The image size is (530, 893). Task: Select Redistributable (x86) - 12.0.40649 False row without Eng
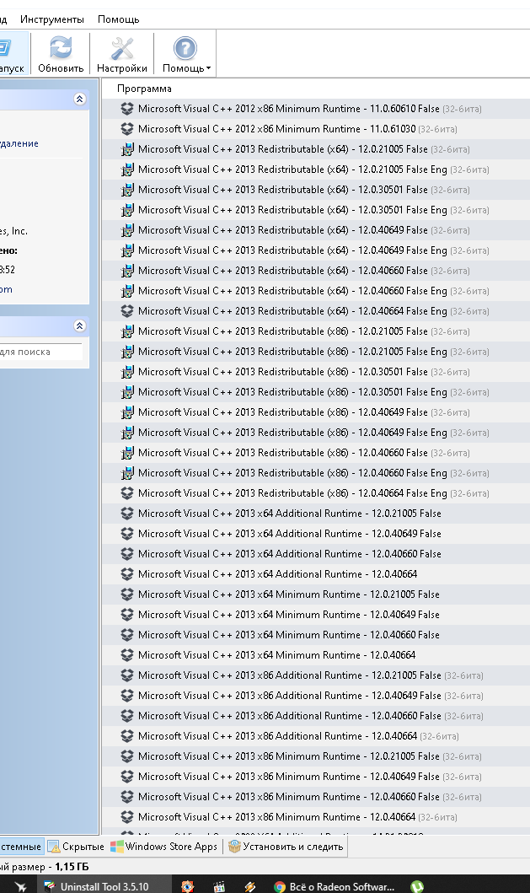[316, 412]
